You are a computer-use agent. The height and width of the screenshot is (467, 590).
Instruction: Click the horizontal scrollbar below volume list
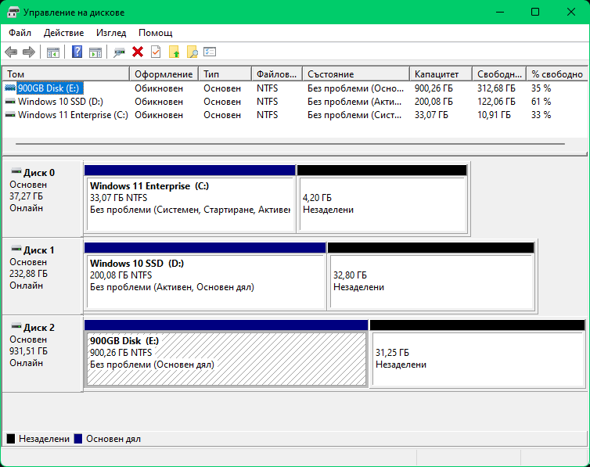290,144
